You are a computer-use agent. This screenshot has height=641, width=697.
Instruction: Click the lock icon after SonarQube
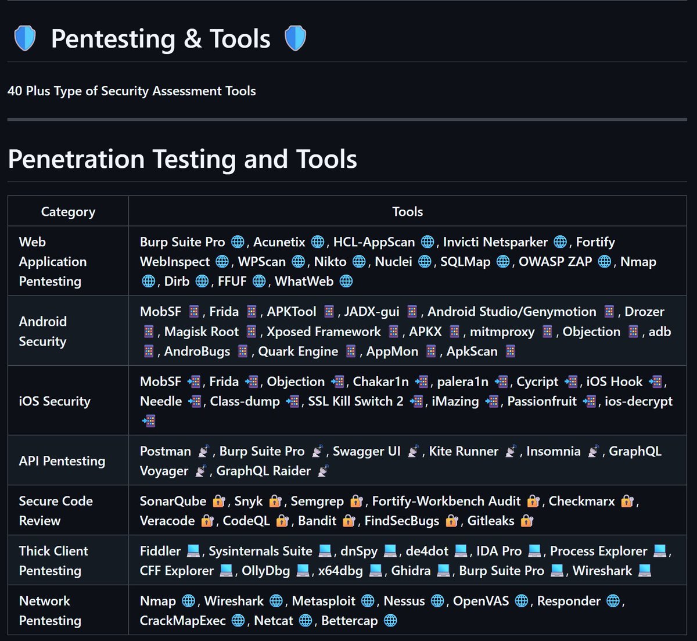click(x=218, y=501)
